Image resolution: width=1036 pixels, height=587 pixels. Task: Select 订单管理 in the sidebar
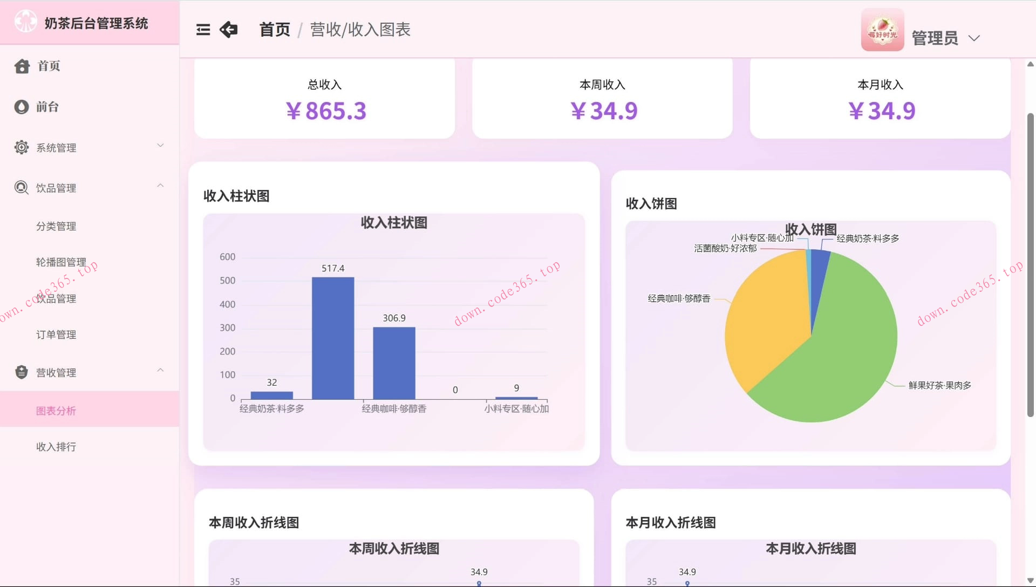coord(56,335)
